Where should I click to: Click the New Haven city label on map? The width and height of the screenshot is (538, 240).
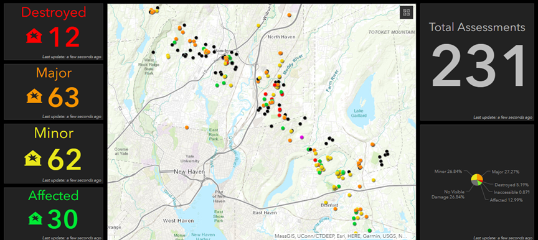[x=189, y=172]
